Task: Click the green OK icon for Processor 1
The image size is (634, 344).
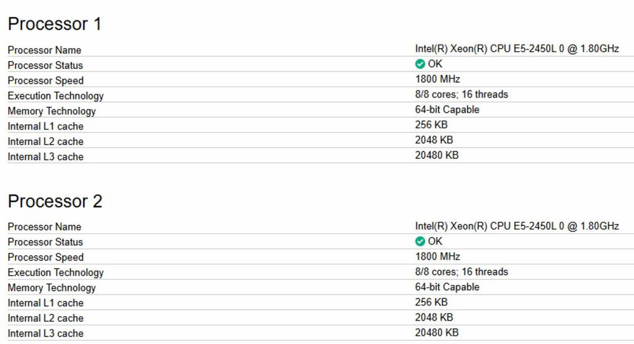Action: (x=420, y=65)
